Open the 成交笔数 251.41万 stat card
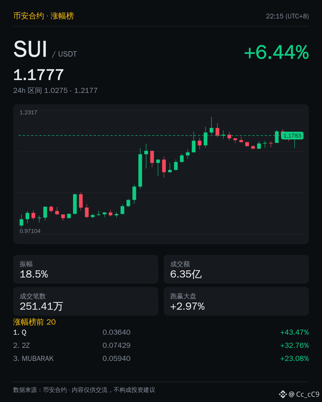This screenshot has height=402, width=322. tap(86, 301)
